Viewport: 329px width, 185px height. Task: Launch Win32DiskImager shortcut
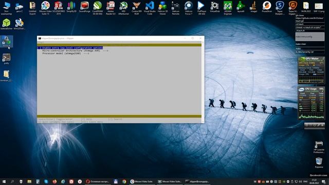click(x=20, y=24)
